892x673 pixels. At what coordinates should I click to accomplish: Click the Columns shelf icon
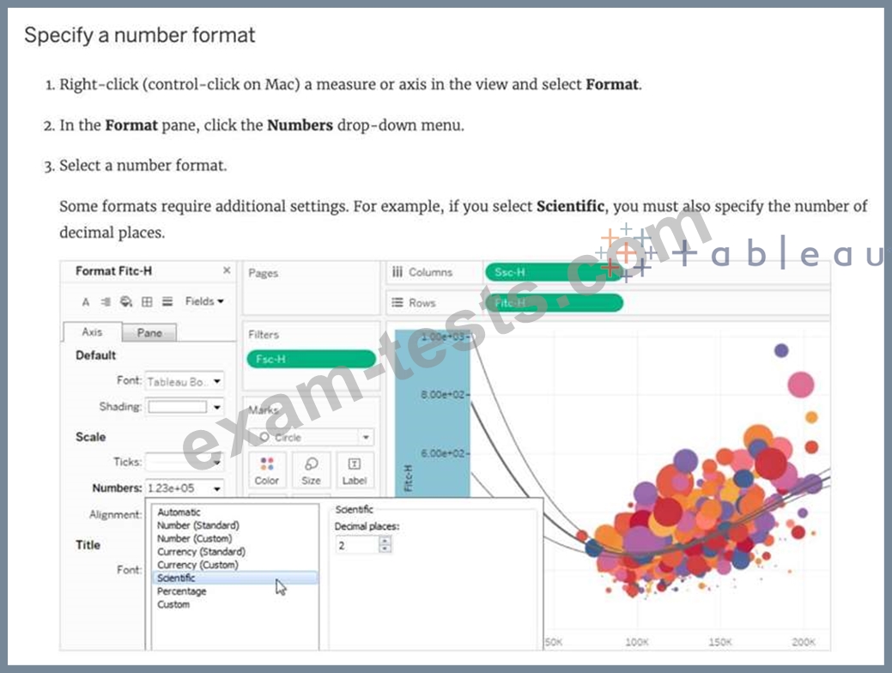pyautogui.click(x=397, y=272)
